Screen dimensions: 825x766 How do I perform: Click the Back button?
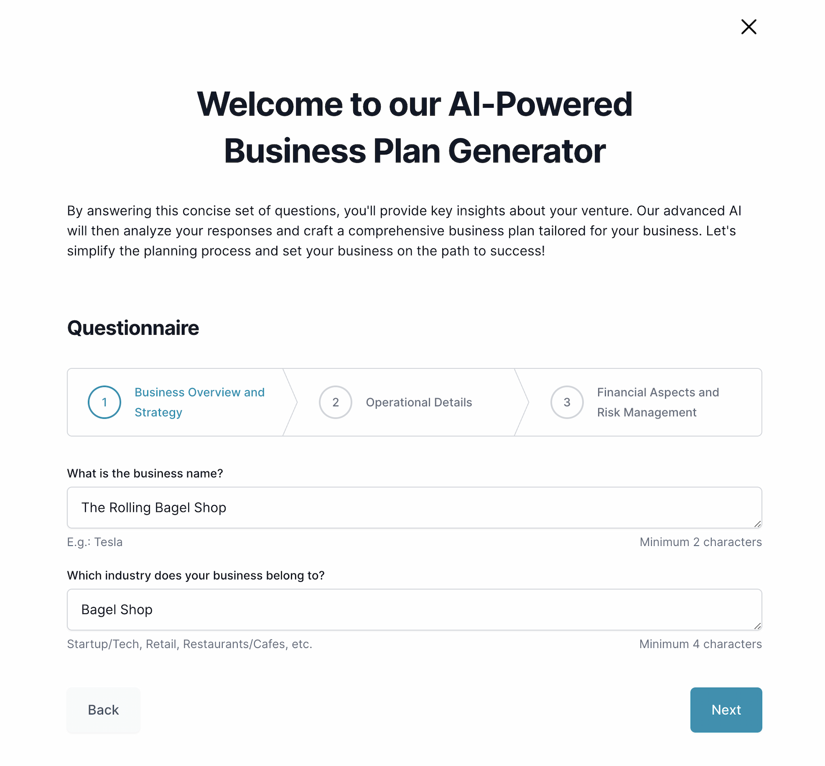(x=103, y=710)
